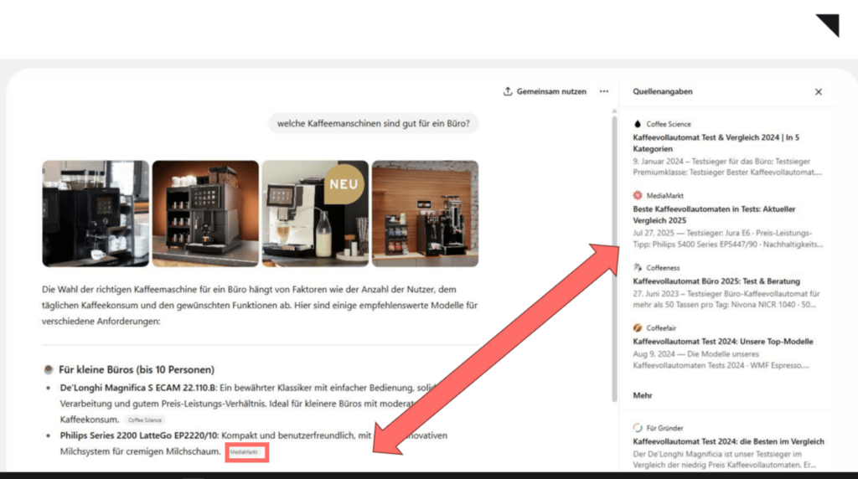Open Kaffeevollautomat Test & Vergleich 2024 link
Screen dimensions: 858x479
pos(716,142)
